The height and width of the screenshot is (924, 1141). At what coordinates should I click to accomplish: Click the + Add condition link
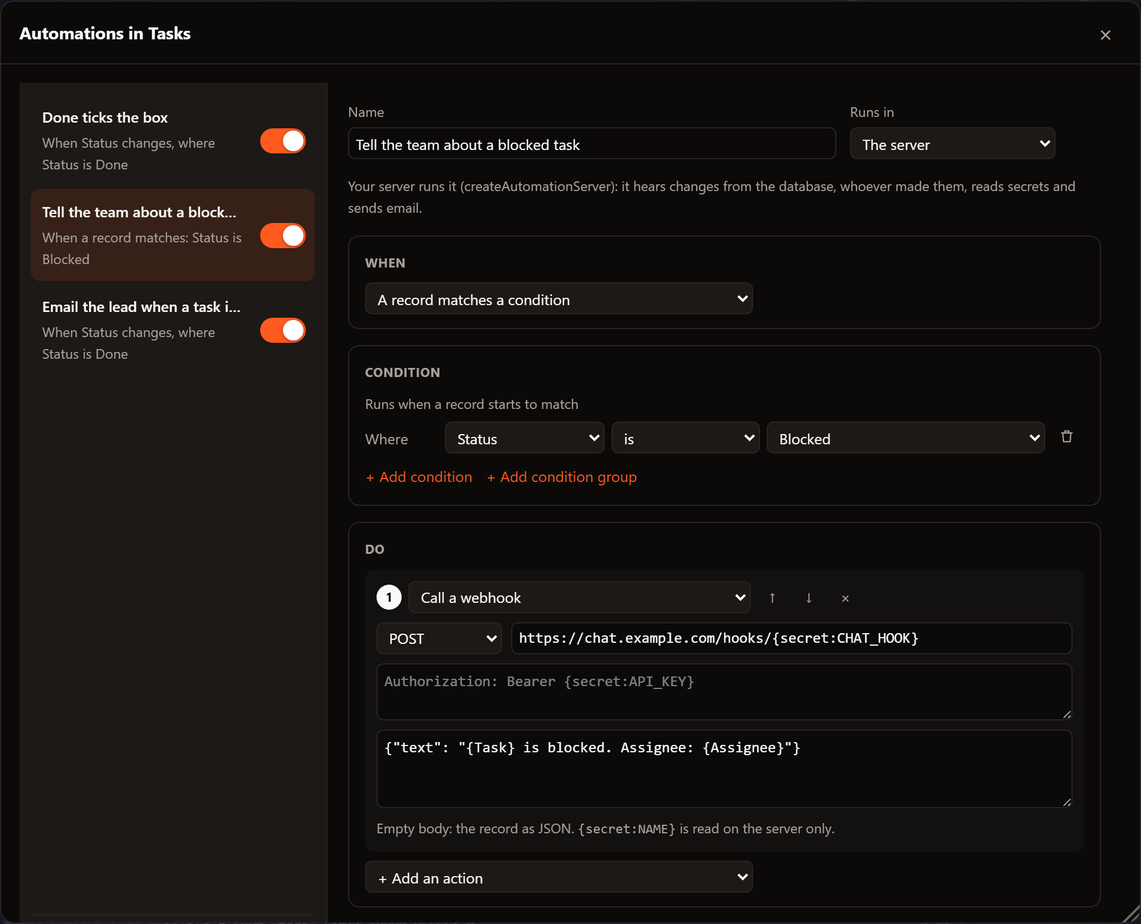click(419, 477)
